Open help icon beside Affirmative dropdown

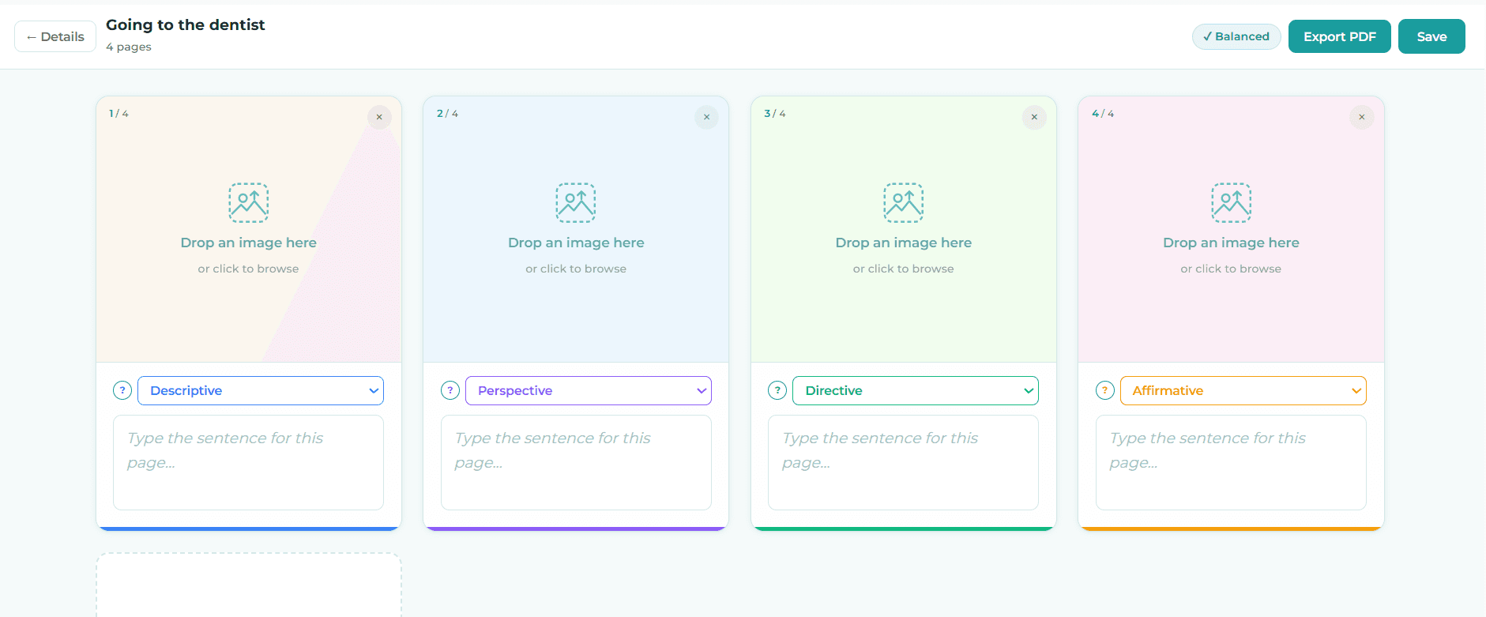[x=1105, y=390]
